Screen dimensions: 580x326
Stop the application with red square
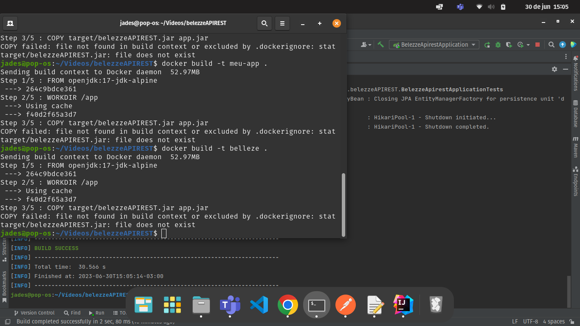tap(538, 45)
